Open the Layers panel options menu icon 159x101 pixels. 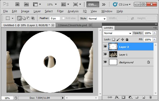(155, 28)
